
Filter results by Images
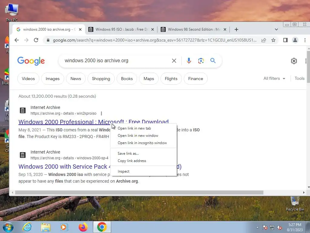click(x=53, y=79)
